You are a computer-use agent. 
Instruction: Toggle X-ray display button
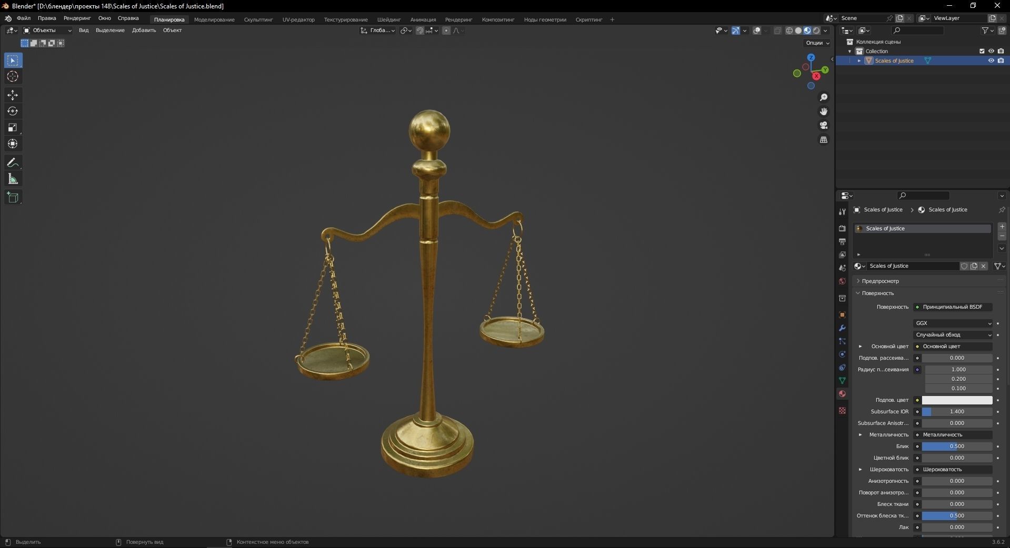pos(777,31)
